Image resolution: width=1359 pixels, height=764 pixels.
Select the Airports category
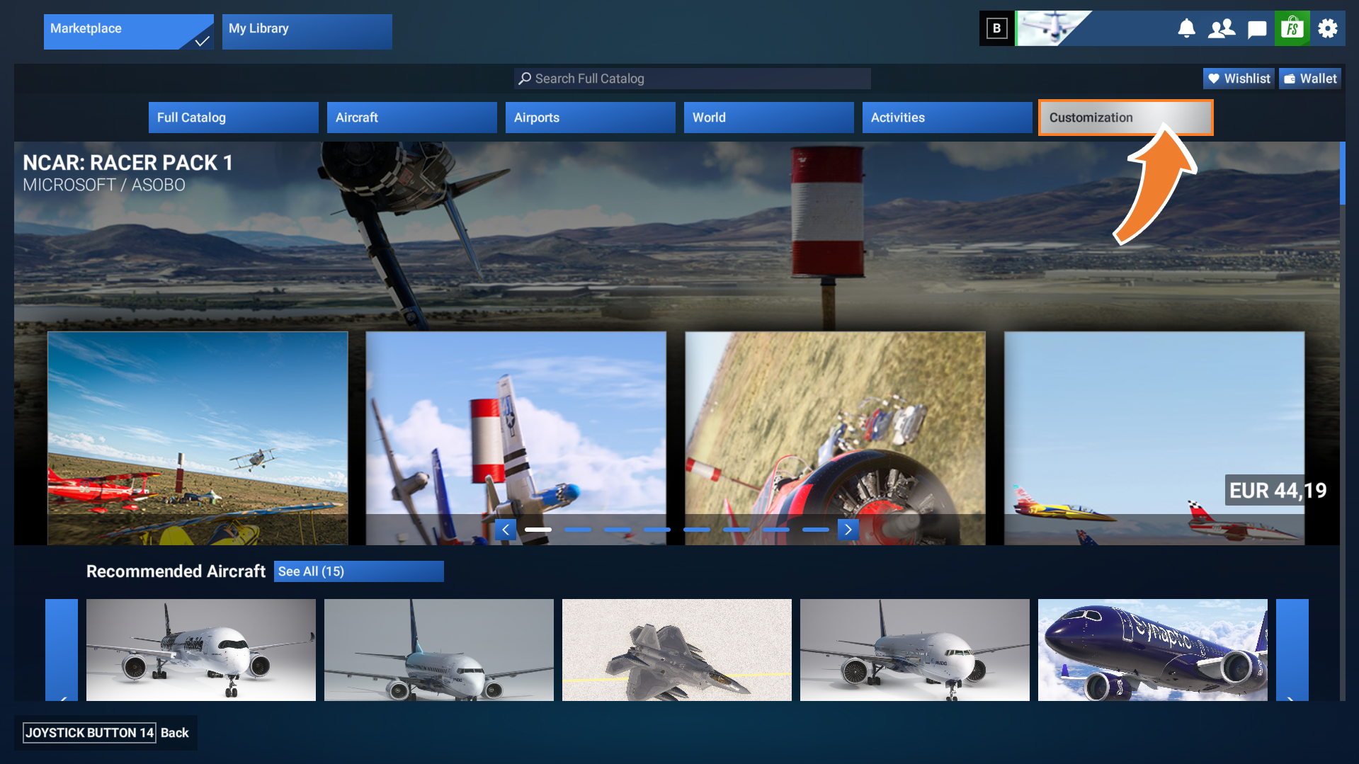[591, 118]
